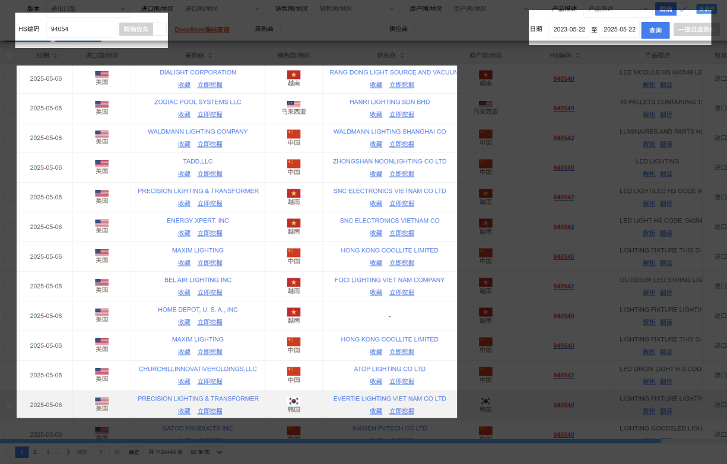Open the 进口国/地区 filter dropdown
The width and height of the screenshot is (727, 464).
tap(223, 9)
